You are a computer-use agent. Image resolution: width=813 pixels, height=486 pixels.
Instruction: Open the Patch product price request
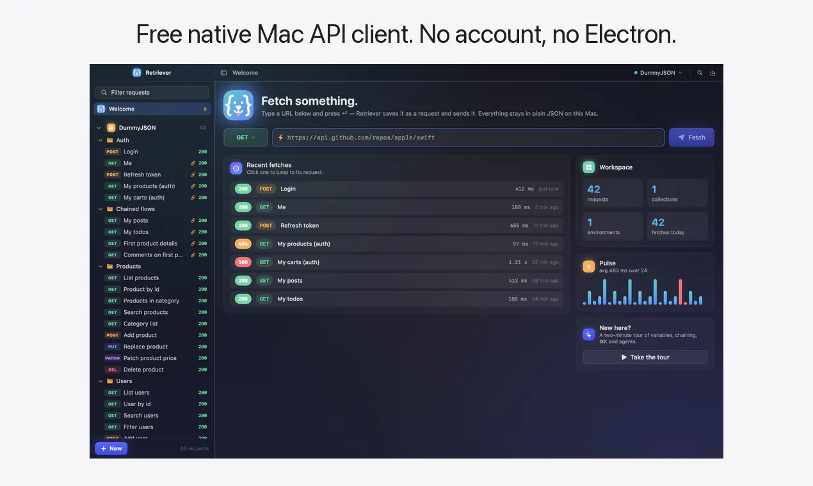point(152,358)
